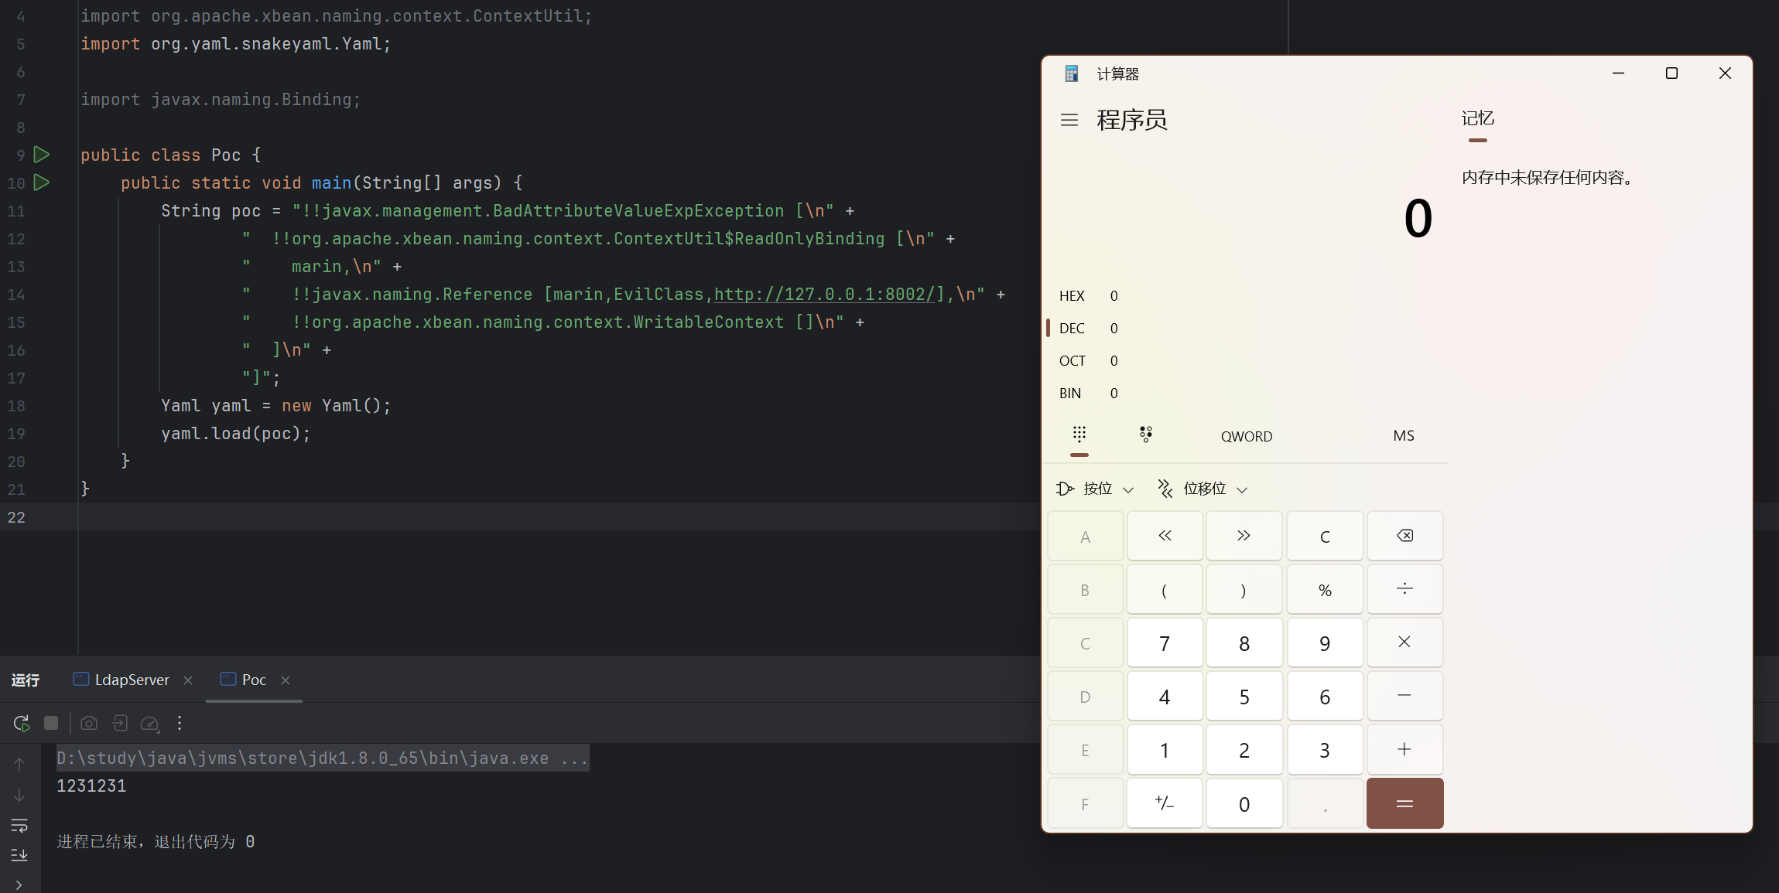The height and width of the screenshot is (893, 1779).
Task: Open the calculator hamburger navigation menu
Action: [x=1069, y=120]
